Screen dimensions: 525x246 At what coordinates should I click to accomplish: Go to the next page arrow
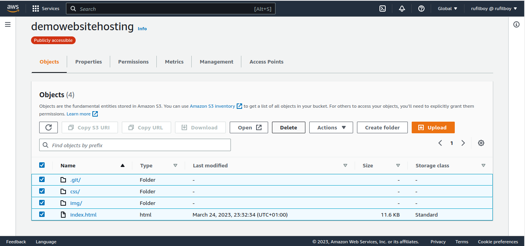[x=463, y=143]
